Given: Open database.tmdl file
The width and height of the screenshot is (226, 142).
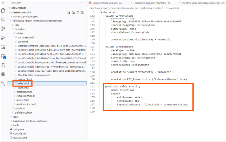Looking at the screenshot, I should pos(24,92).
